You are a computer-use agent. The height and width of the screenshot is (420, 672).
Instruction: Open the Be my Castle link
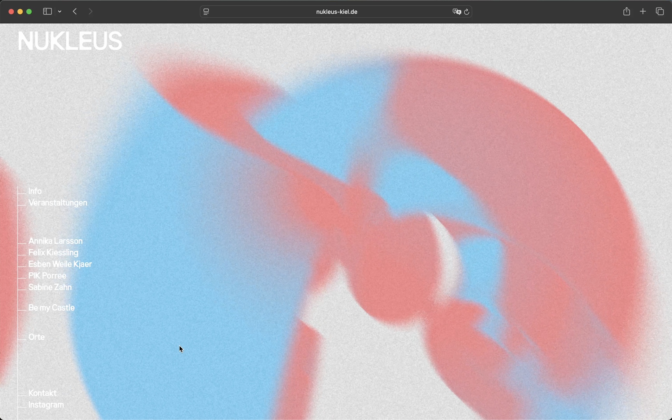pyautogui.click(x=51, y=308)
